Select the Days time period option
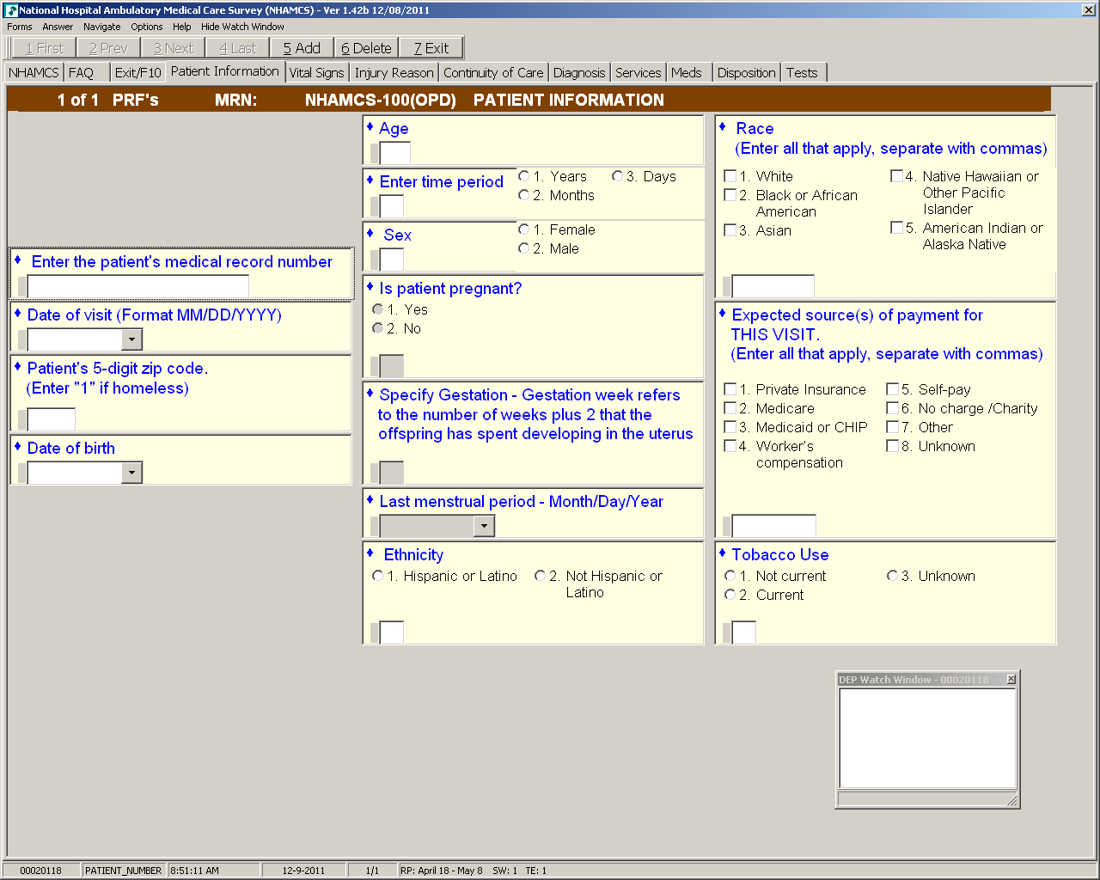 (617, 176)
